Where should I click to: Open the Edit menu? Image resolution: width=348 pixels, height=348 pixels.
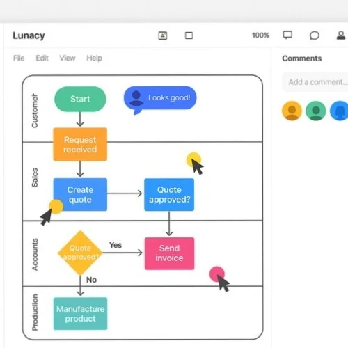[x=42, y=58]
